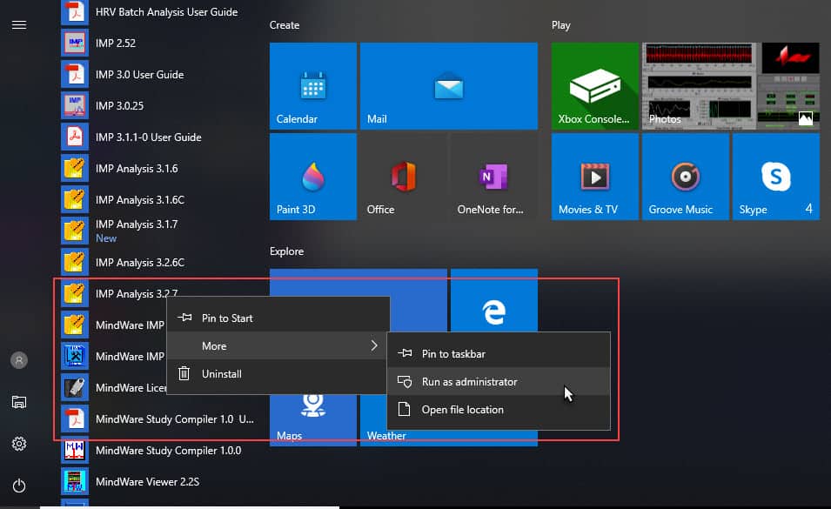Open the Mail tile

[449, 86]
